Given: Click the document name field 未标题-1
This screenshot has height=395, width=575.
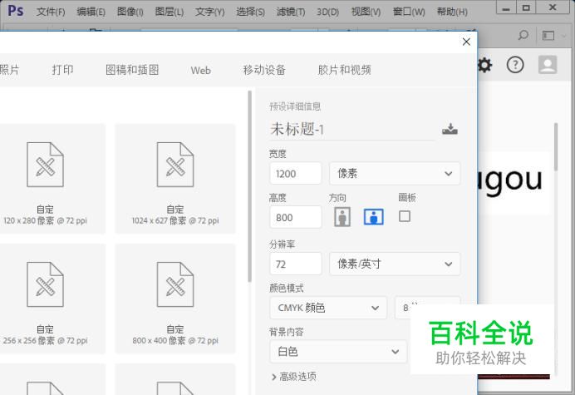Looking at the screenshot, I should 352,129.
